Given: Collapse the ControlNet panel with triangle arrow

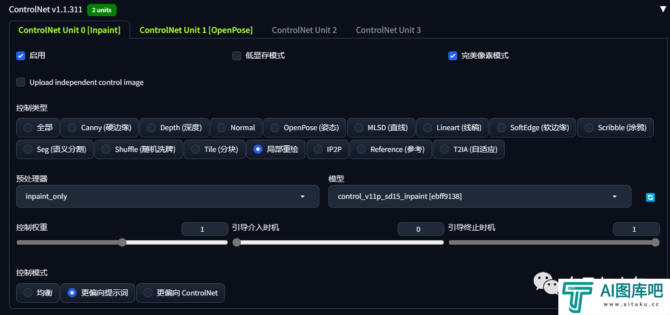Looking at the screenshot, I should click(663, 9).
